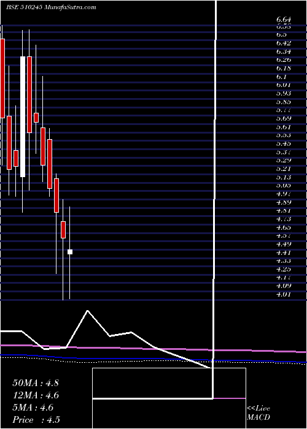Click the BSE 510245 MunafaSutra.com header text

pos(51,7)
